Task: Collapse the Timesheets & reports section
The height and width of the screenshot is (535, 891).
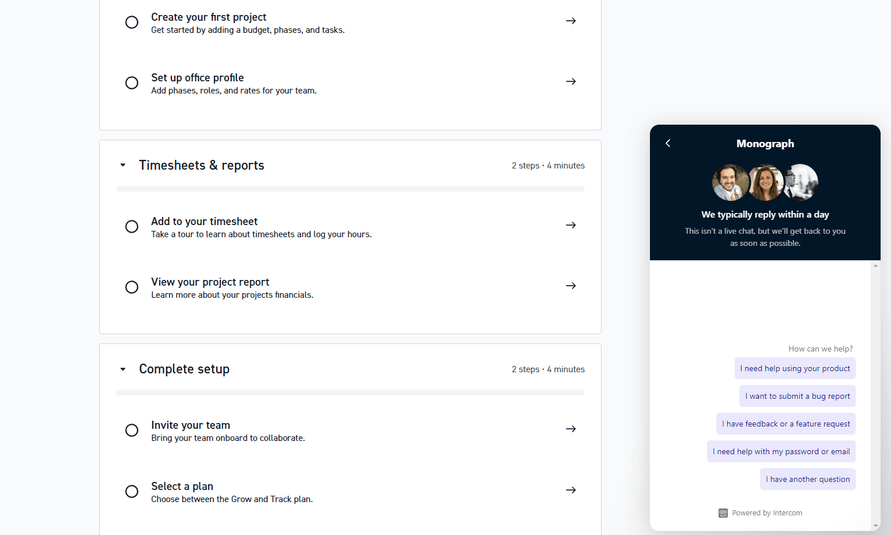Action: [123, 166]
